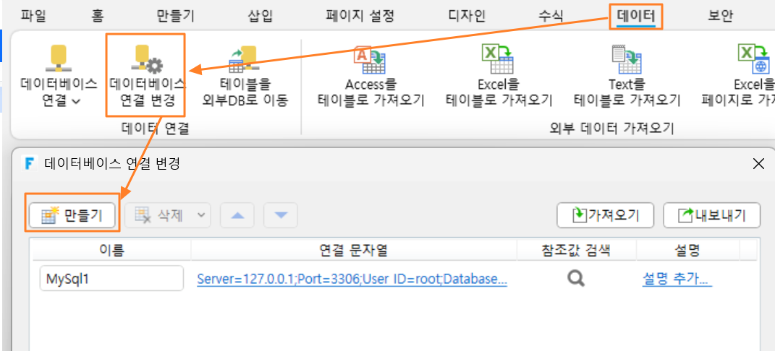Open the Server=127.0.0.1 connection string link
Viewport: 775px width, 351px height.
(352, 279)
